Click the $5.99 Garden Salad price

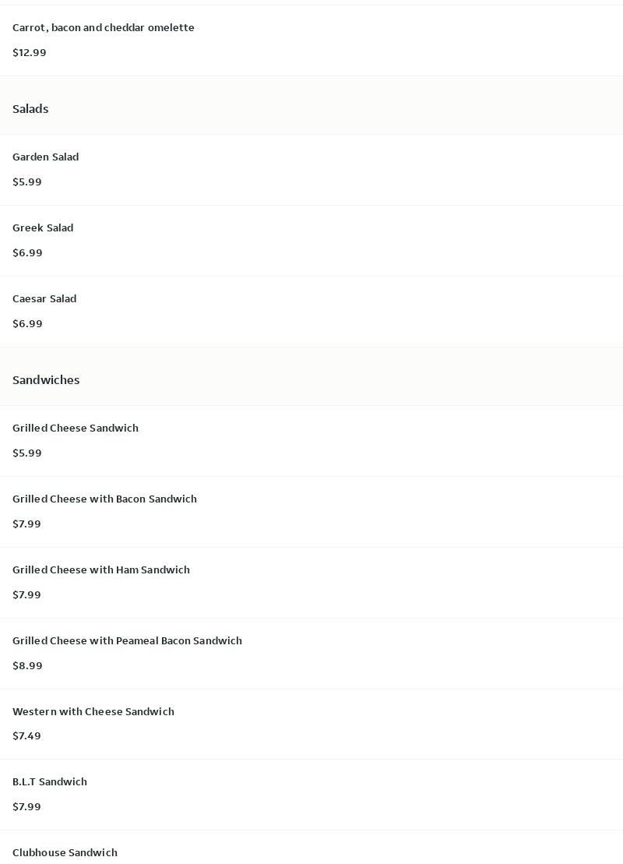pos(27,182)
